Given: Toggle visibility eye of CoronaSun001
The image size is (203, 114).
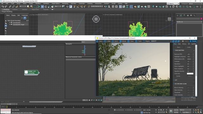Looking at the screenshot, I should 10,22.
